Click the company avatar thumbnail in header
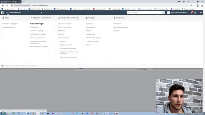 [x=168, y=12]
